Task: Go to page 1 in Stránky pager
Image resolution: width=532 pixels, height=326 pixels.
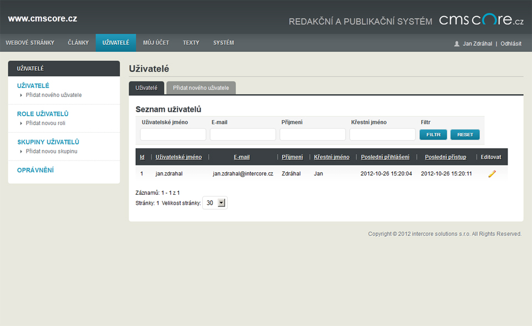Action: [x=158, y=203]
